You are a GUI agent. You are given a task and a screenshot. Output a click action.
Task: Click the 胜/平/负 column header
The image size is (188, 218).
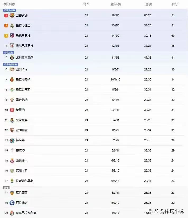115,4
